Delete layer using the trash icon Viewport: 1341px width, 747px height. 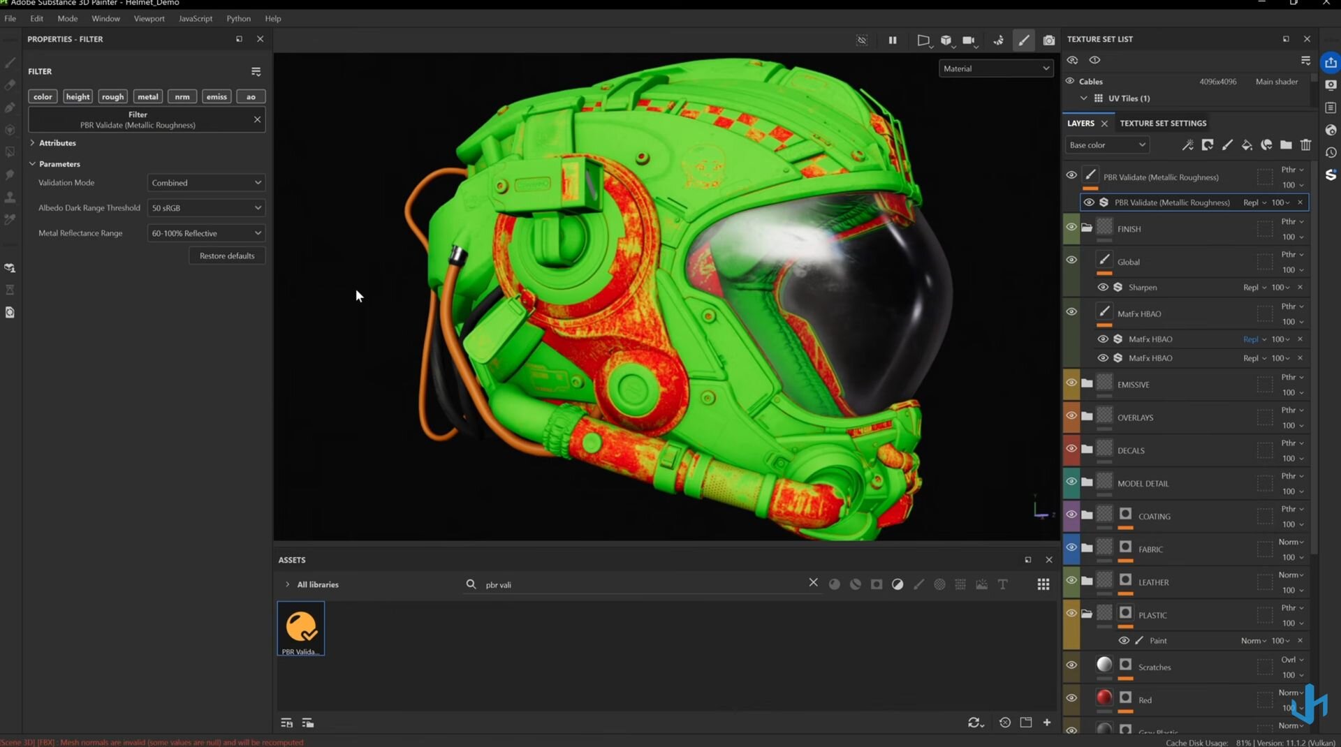[x=1305, y=145]
